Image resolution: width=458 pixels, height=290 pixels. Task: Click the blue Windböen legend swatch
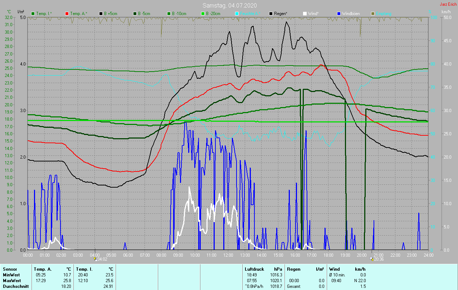click(x=338, y=14)
